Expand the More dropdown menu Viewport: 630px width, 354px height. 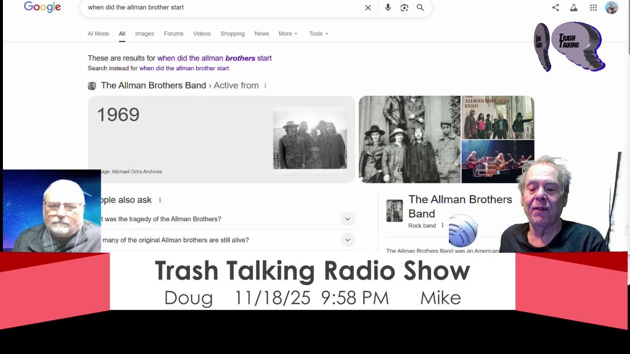(288, 33)
